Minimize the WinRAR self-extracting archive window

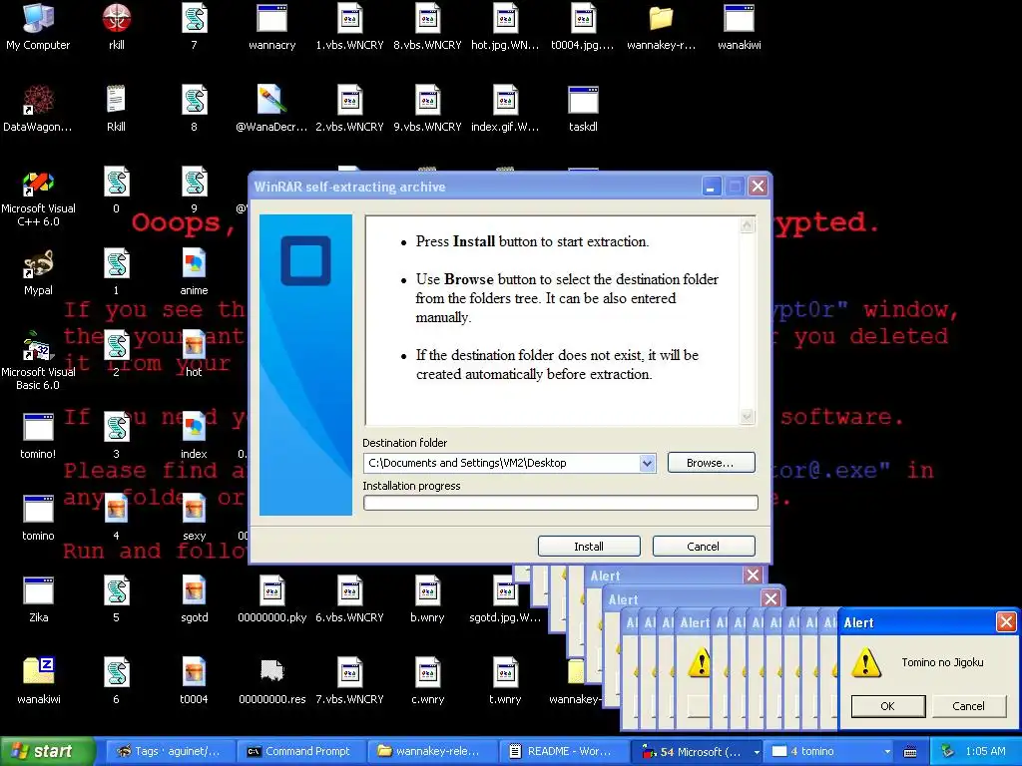[711, 187]
